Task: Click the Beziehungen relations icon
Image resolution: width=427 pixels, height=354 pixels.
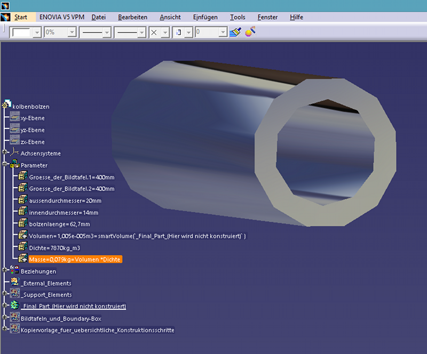Action: click(14, 271)
